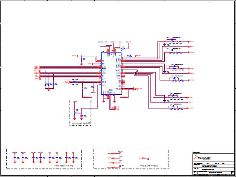Click the resistor pair on the left input lines
Image resolution: width=236 pixels, height=177 pixels.
click(x=75, y=82)
